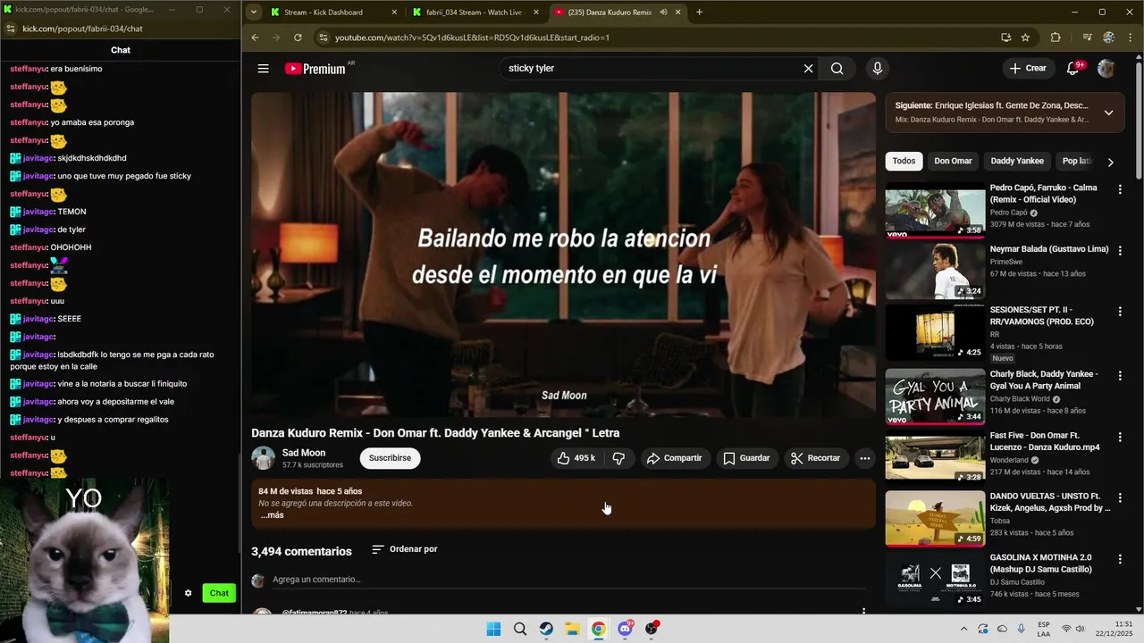Go to YouTube Premium home logo

point(315,69)
